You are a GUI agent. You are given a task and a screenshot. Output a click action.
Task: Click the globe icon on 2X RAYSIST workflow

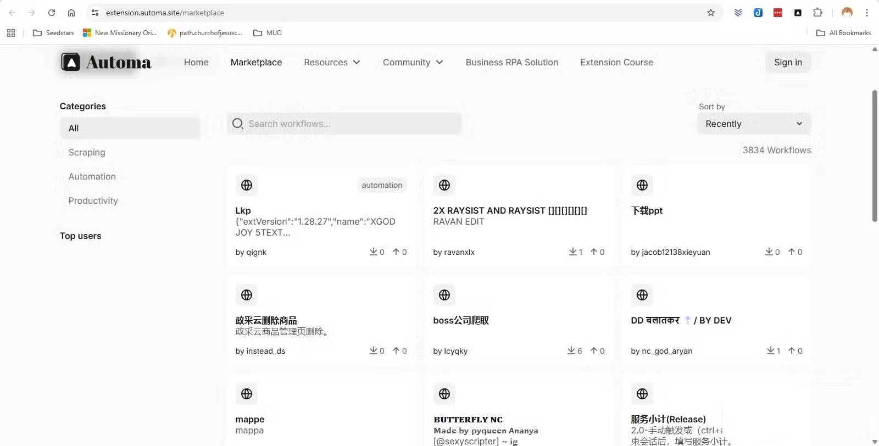click(x=444, y=185)
